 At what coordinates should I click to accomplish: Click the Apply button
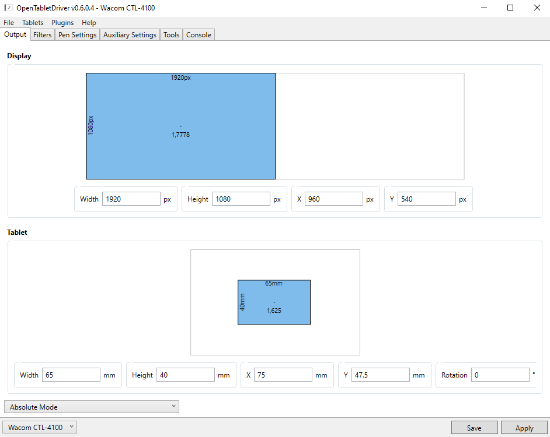(x=524, y=428)
